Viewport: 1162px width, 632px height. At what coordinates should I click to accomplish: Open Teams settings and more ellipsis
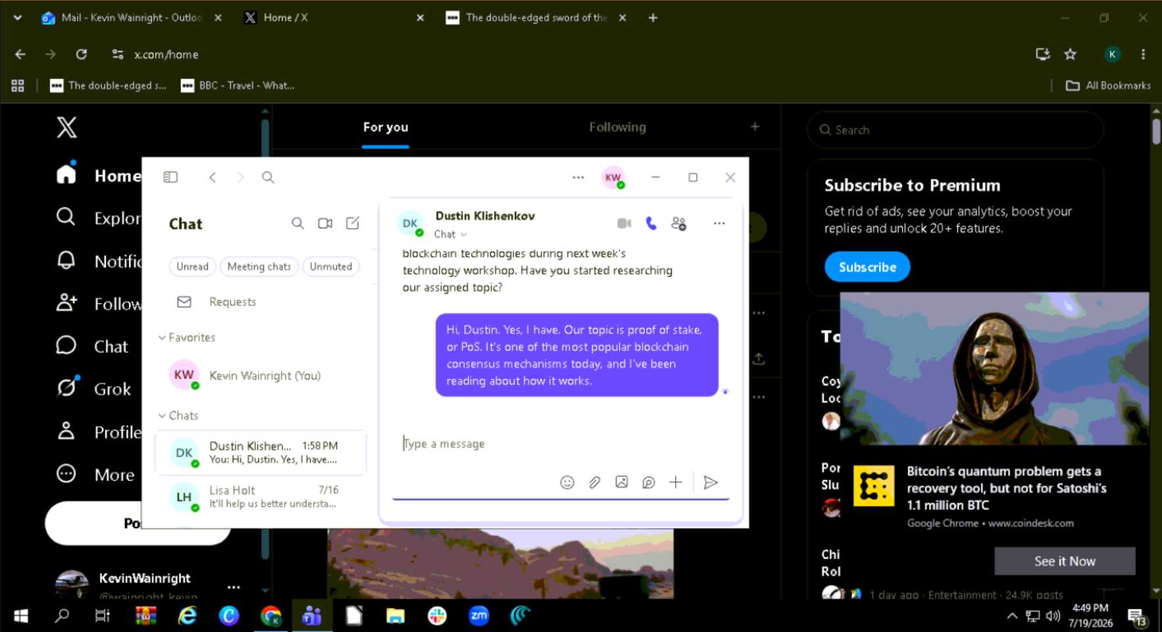pos(578,177)
